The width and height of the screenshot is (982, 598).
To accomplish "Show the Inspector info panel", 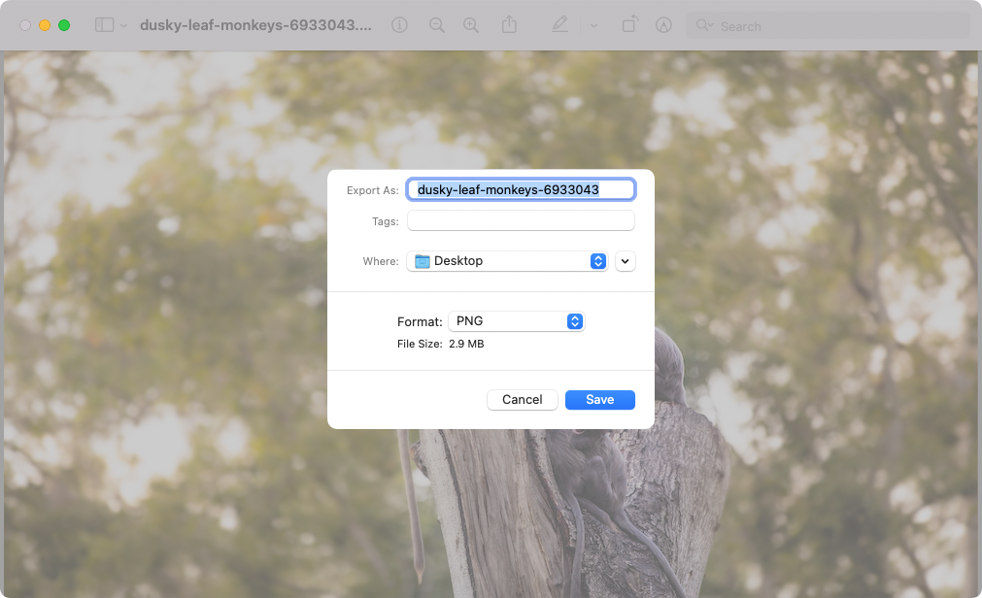I will tap(399, 25).
